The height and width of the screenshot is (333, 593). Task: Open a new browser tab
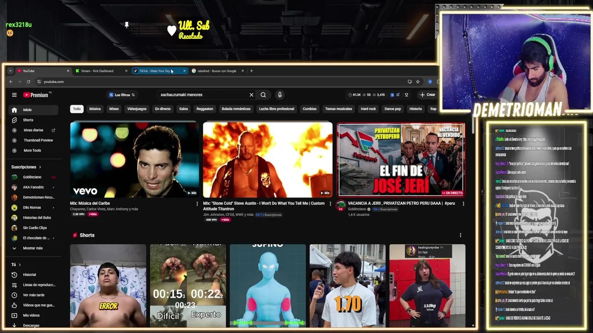(251, 71)
